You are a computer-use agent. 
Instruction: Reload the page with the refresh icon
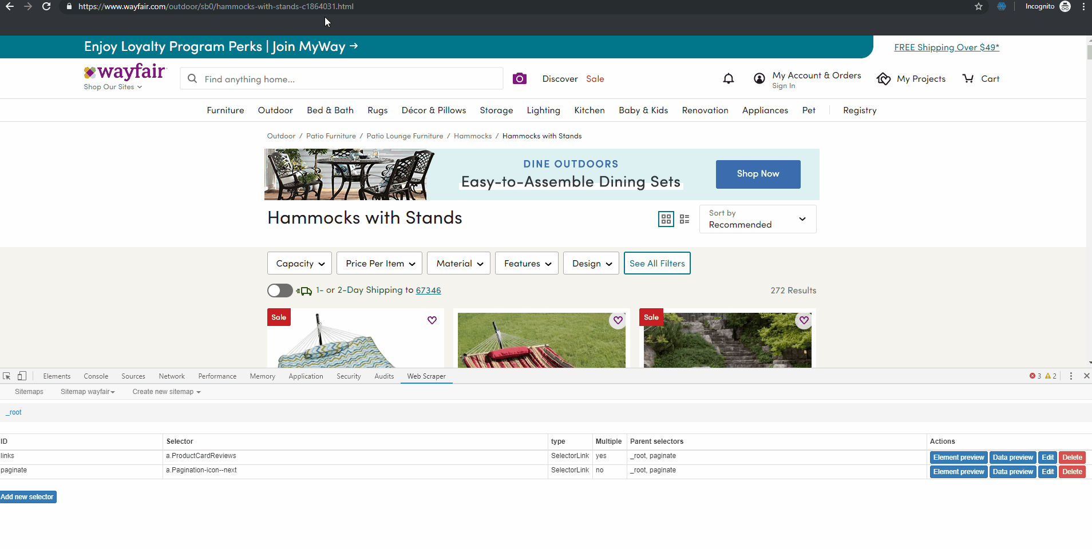pos(46,6)
